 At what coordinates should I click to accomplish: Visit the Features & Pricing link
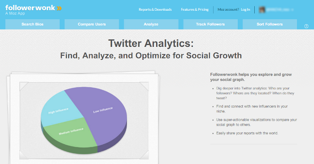click(x=195, y=9)
